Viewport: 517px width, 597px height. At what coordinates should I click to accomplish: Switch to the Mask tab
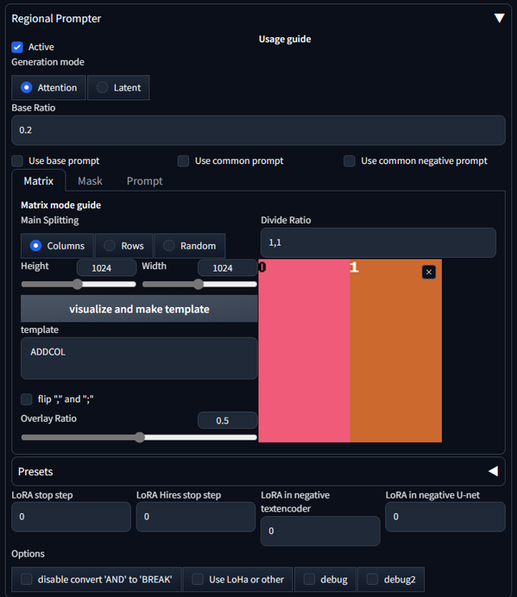pyautogui.click(x=90, y=181)
